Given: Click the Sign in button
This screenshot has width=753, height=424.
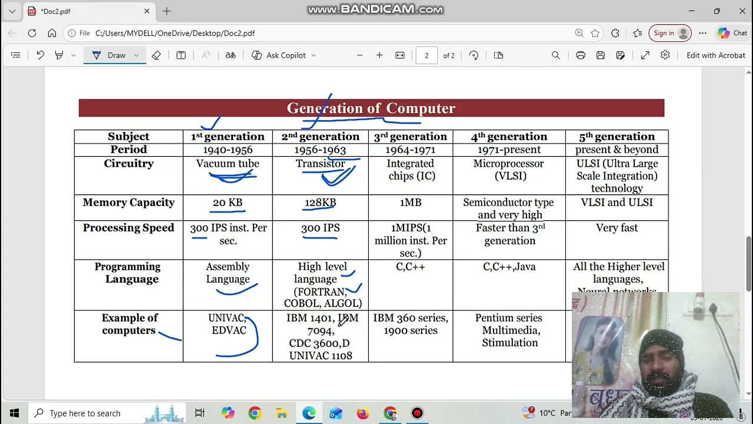Looking at the screenshot, I should click(669, 33).
